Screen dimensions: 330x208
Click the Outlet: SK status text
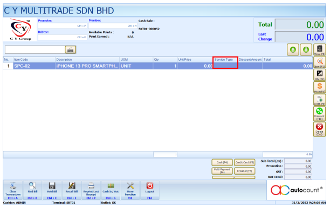(108, 203)
